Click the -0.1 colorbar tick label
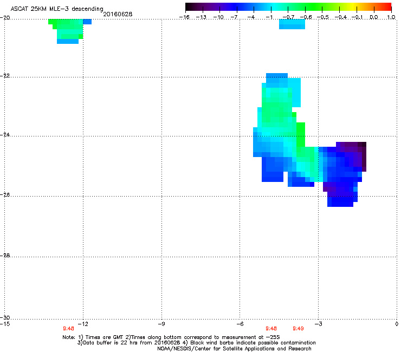This screenshot has height=352, width=401. click(x=357, y=17)
